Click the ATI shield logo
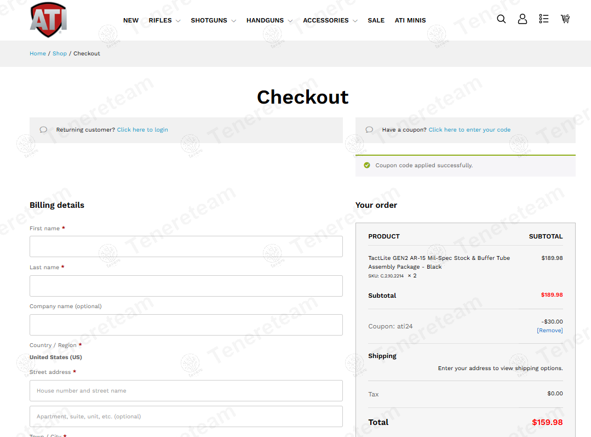Viewport: 591px width, 437px height. click(48, 20)
